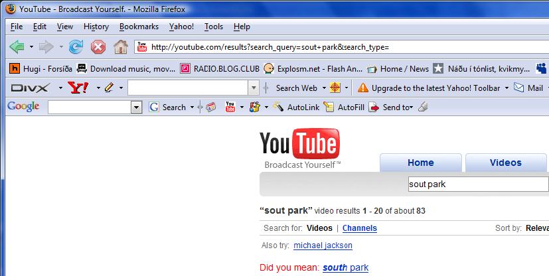The image size is (549, 276).
Task: Focus the Google toolbar search field
Action: pyautogui.click(x=90, y=107)
